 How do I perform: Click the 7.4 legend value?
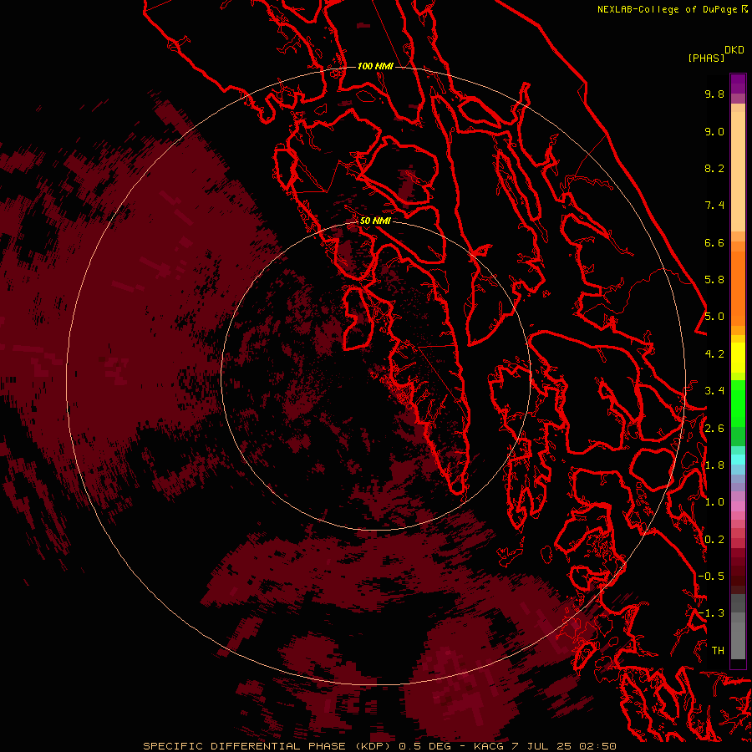(x=714, y=206)
